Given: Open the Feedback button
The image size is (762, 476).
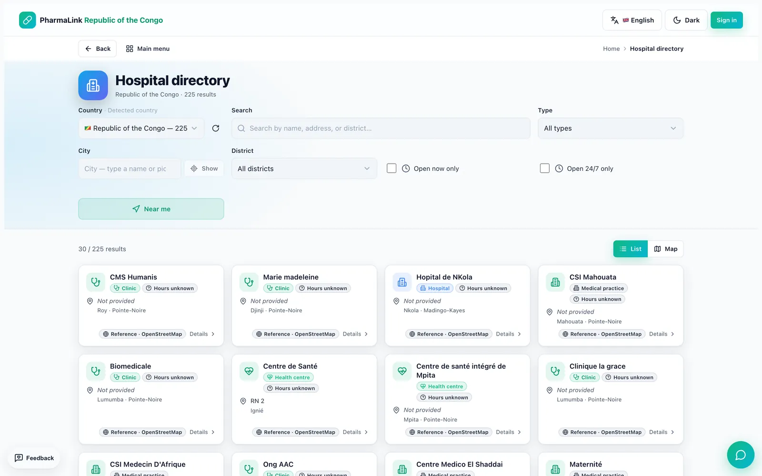Looking at the screenshot, I should (34, 458).
